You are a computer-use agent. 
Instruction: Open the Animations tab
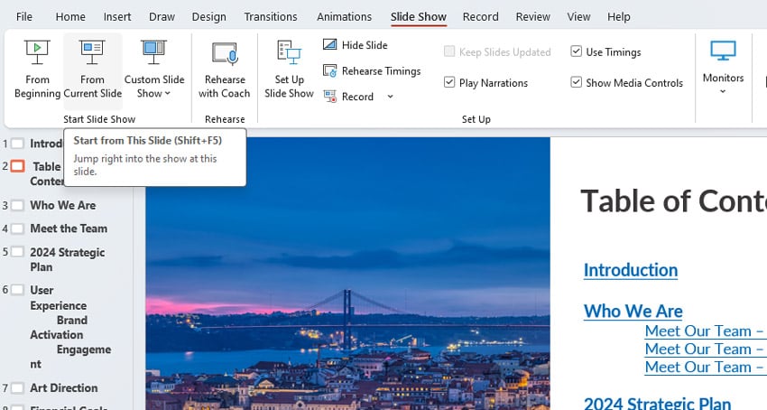[344, 17]
